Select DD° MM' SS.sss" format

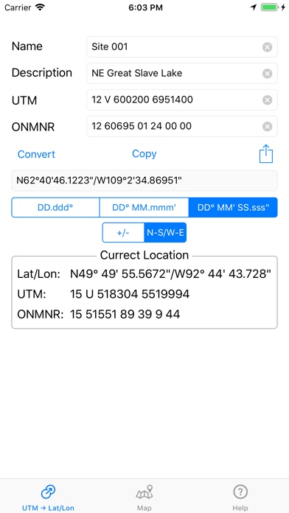(233, 207)
